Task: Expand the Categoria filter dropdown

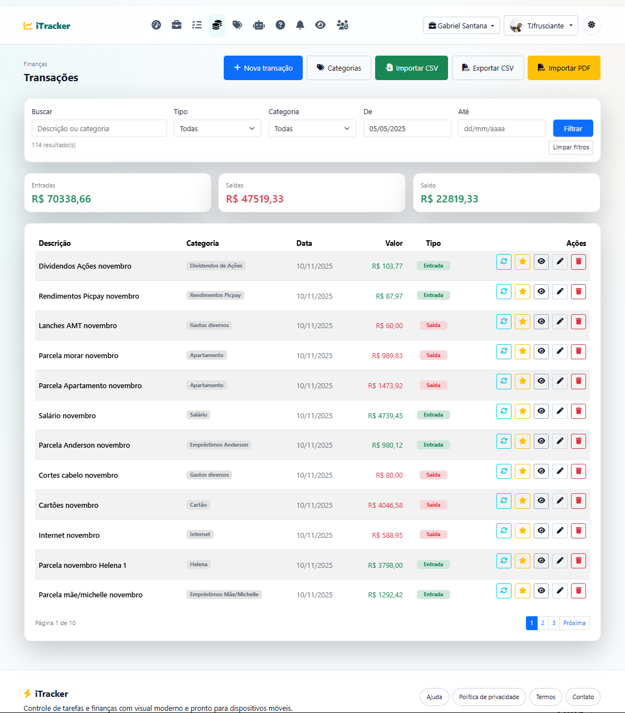Action: (x=312, y=128)
